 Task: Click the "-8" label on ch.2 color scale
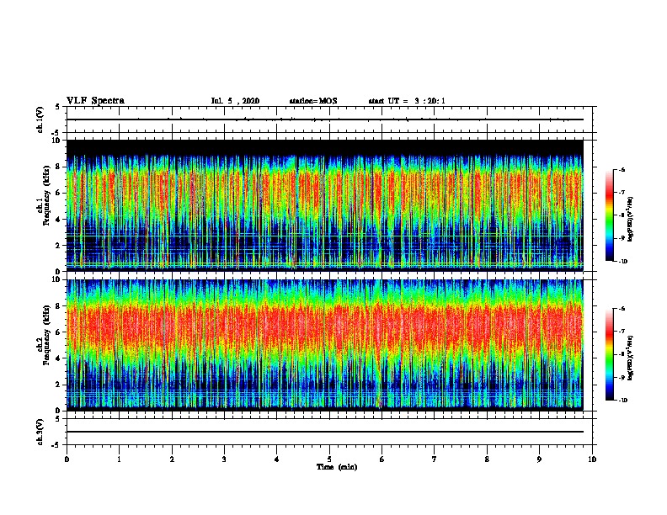tap(622, 354)
